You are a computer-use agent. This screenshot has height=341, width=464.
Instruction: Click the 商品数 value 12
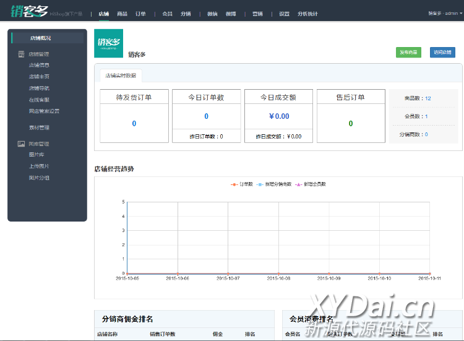click(428, 98)
